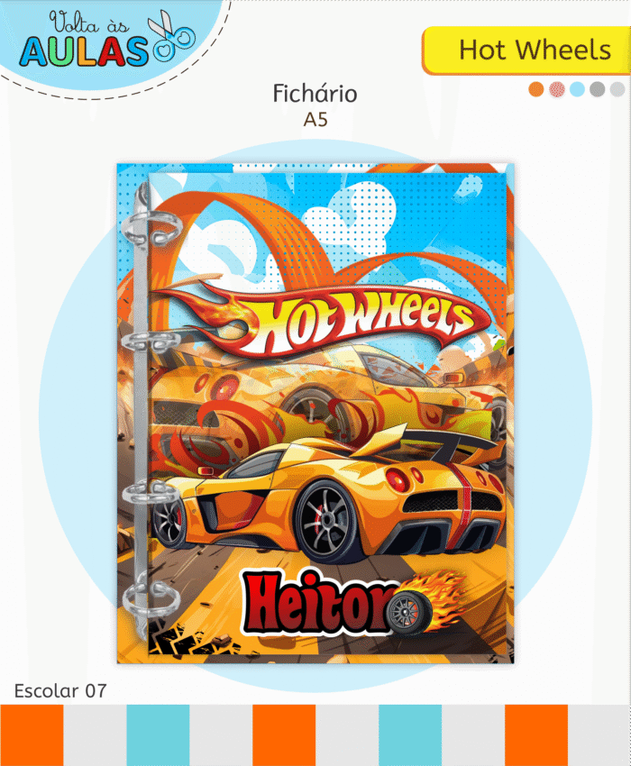Image resolution: width=631 pixels, height=766 pixels.
Task: Click the Escolar 07 label
Action: pos(60,691)
